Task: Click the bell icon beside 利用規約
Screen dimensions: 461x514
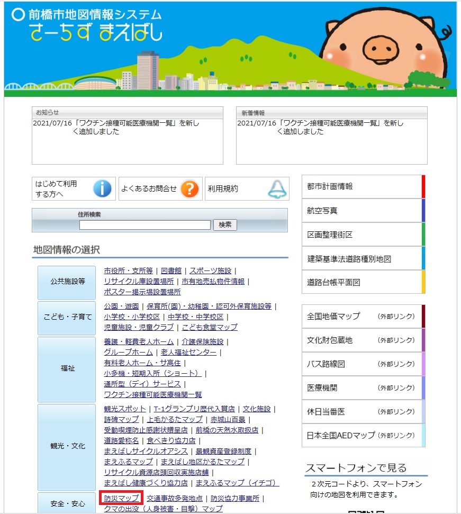Action: point(276,188)
